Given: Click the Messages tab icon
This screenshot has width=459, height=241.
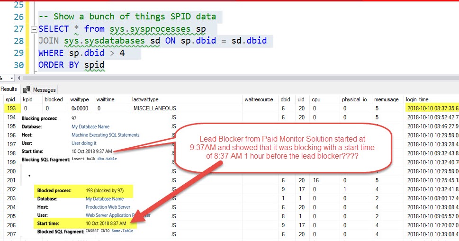Looking at the screenshot, I should pyautogui.click(x=27, y=89).
